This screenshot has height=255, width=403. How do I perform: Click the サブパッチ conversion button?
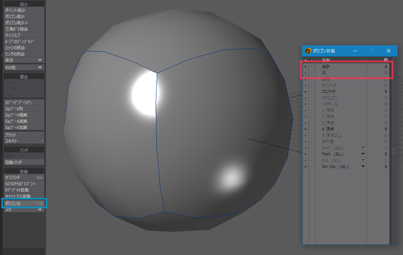[x=24, y=177]
